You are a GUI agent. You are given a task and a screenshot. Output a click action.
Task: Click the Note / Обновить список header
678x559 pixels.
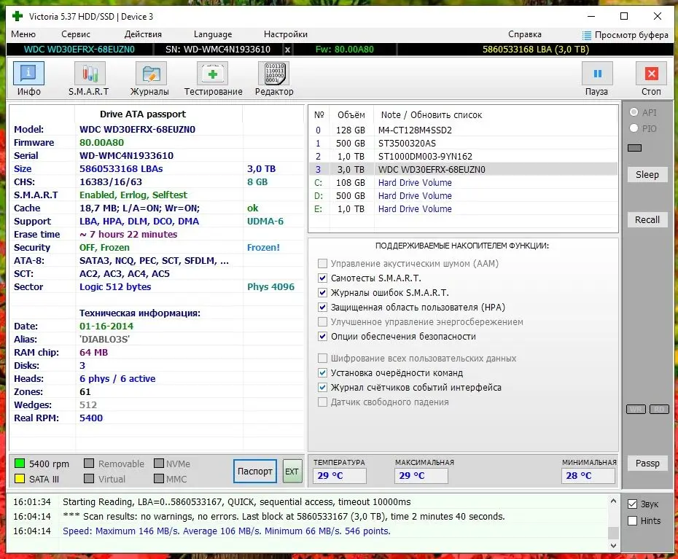coord(432,115)
